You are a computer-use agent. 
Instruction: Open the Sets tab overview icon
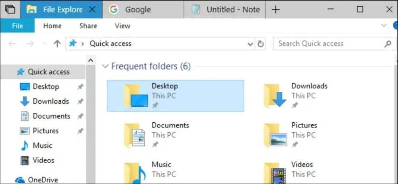tap(10, 10)
